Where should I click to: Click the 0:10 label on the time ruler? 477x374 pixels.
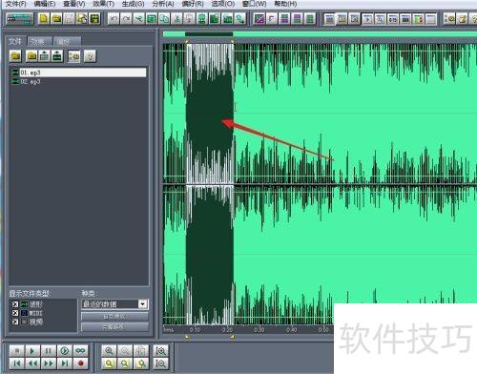[195, 330]
